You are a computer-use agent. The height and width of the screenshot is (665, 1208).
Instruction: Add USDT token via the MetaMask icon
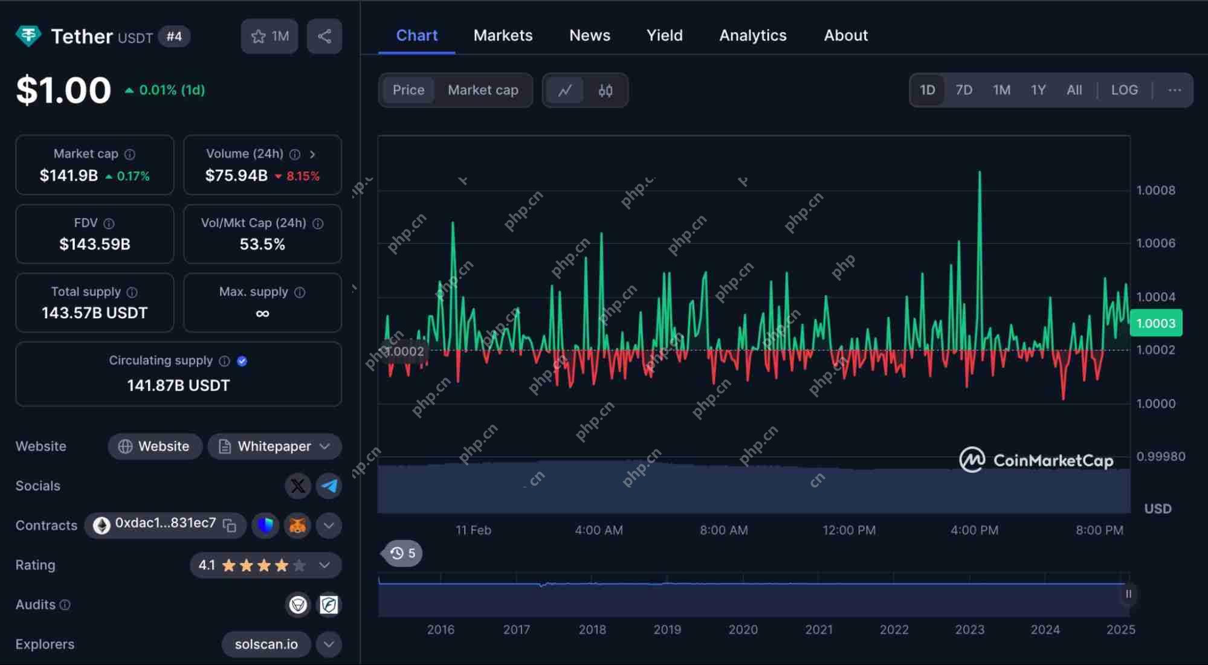pyautogui.click(x=297, y=525)
